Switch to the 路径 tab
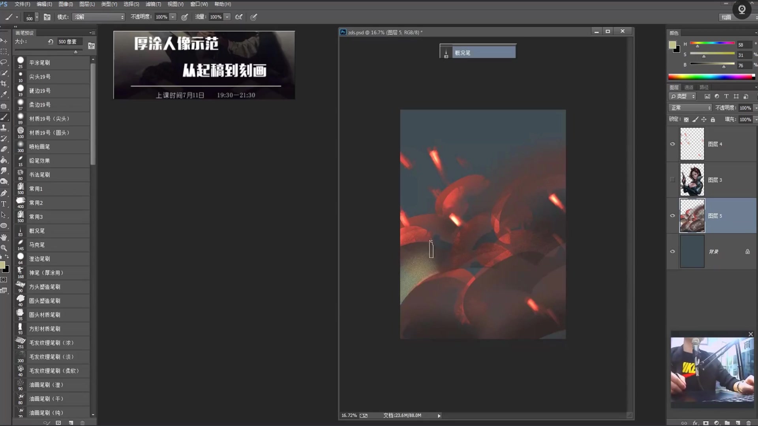The height and width of the screenshot is (426, 758). tap(704, 87)
